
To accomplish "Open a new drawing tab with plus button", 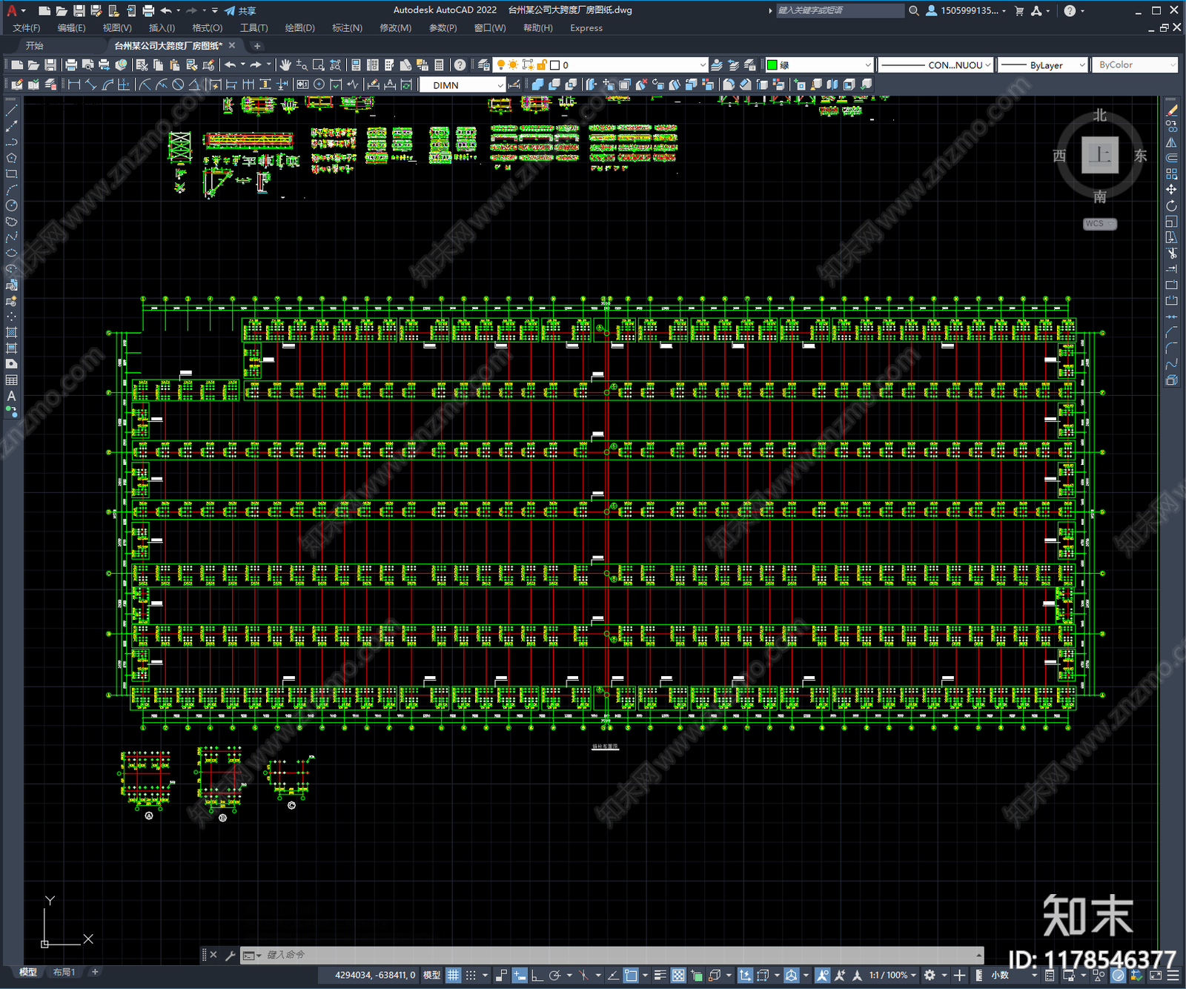I will click(x=257, y=46).
